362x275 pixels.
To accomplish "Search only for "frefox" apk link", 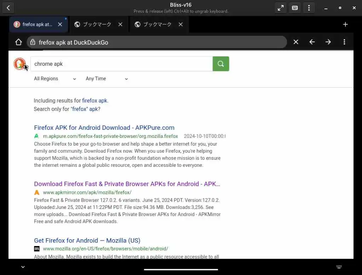I will tap(86, 109).
